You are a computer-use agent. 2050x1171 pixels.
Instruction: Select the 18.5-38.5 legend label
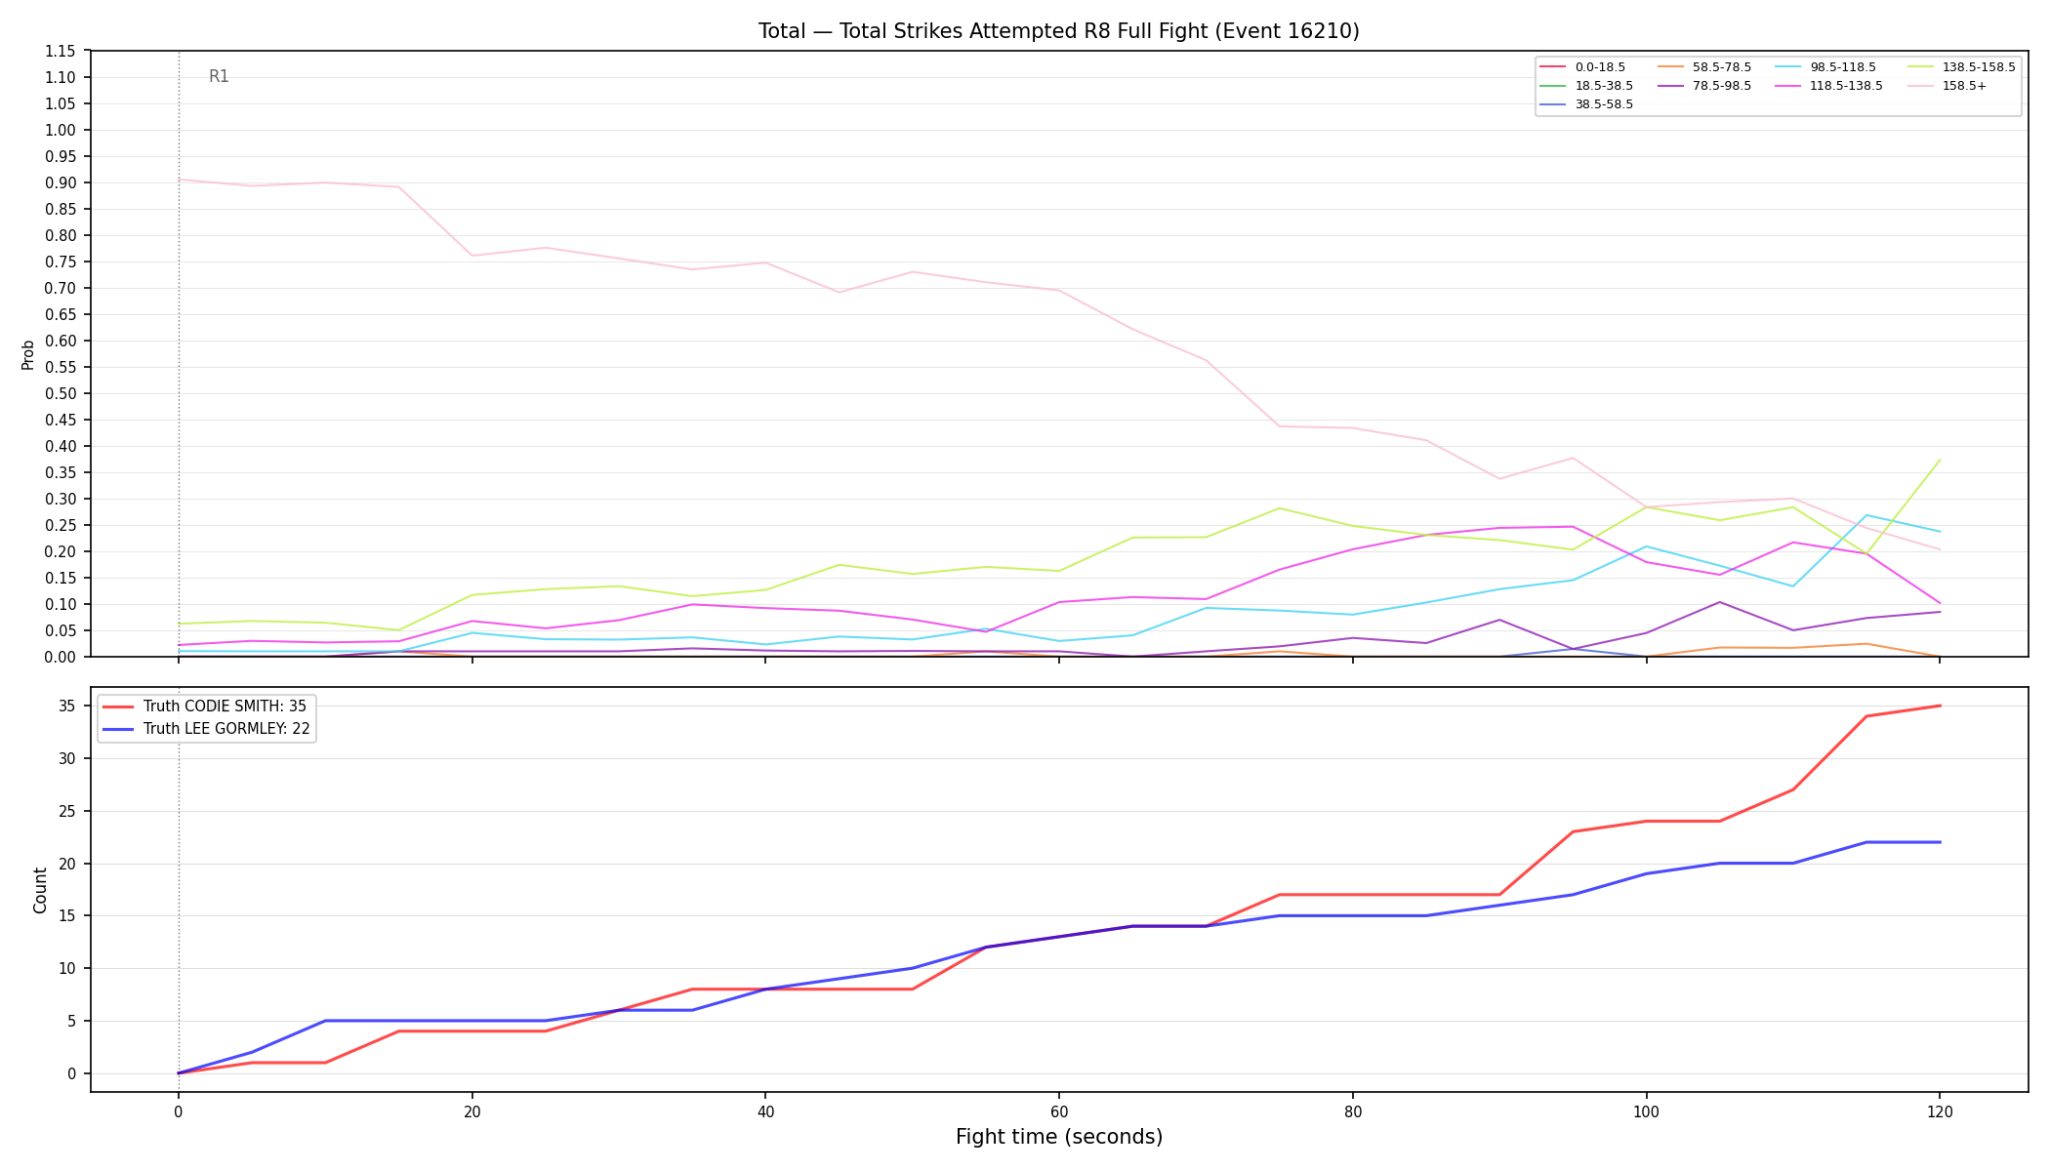(1604, 86)
